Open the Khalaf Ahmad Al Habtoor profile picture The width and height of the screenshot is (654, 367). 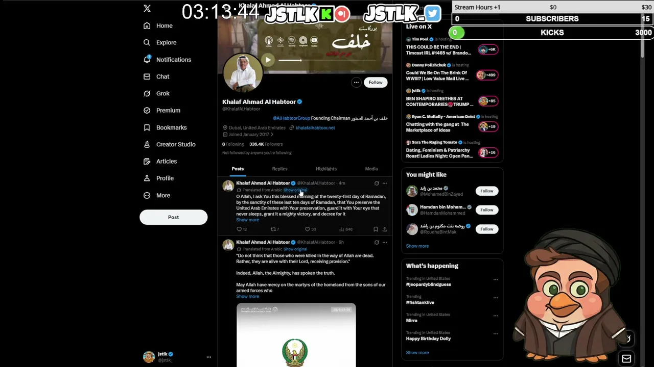[x=243, y=72]
